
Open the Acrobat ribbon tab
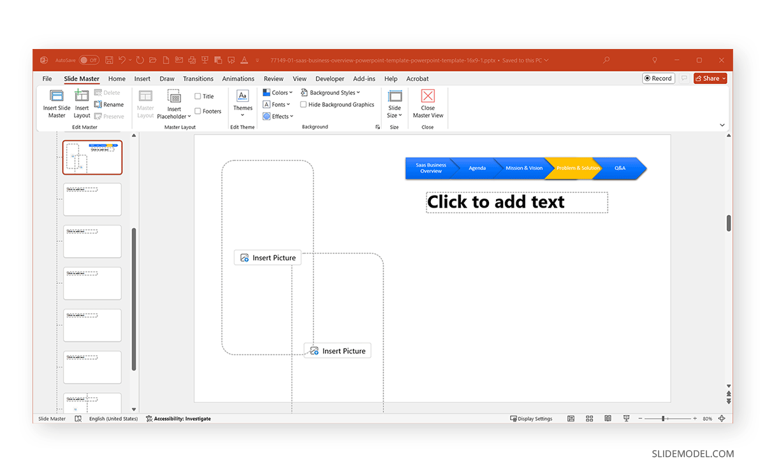(x=418, y=78)
